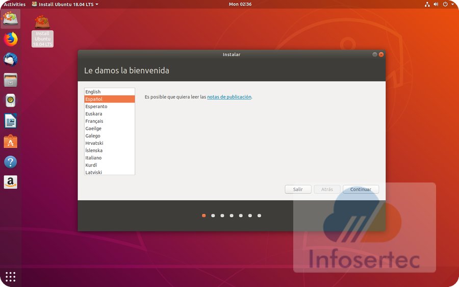Click Activities in the top bar

click(14, 4)
